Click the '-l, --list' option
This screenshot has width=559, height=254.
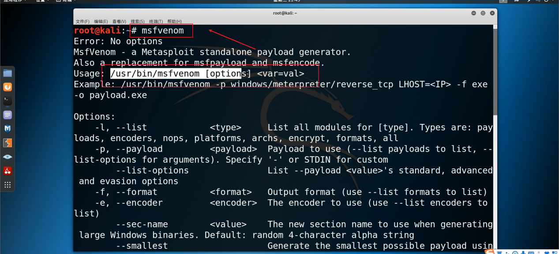[121, 127]
